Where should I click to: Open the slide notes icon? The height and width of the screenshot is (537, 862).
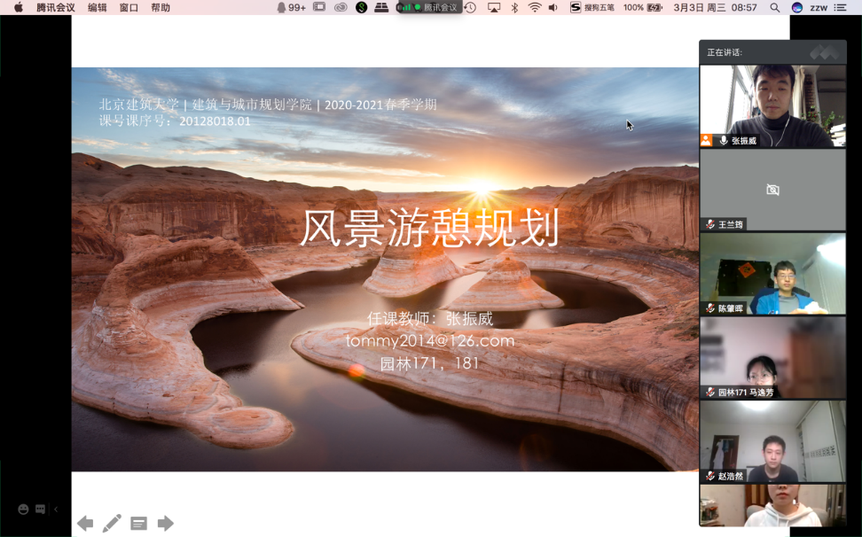click(138, 524)
